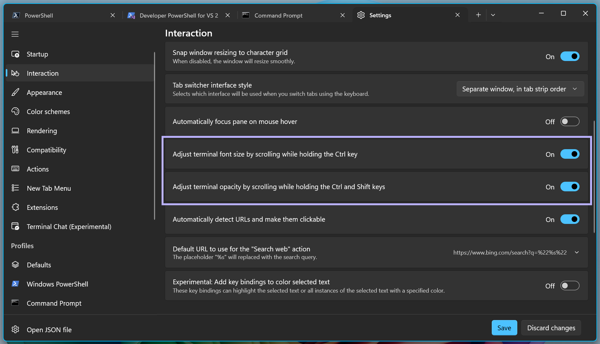Enable Automatically focus pane on mouse hover
Viewport: 600px width, 344px height.
pyautogui.click(x=570, y=122)
